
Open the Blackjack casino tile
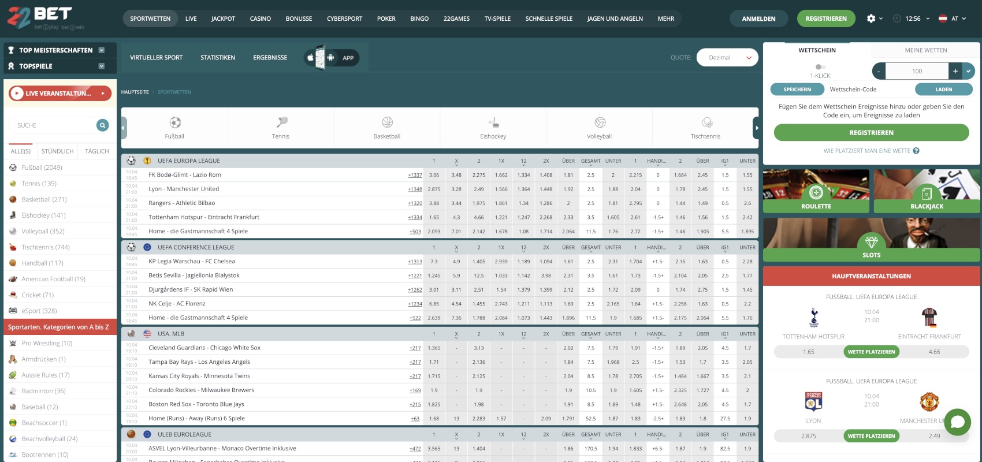pos(927,191)
